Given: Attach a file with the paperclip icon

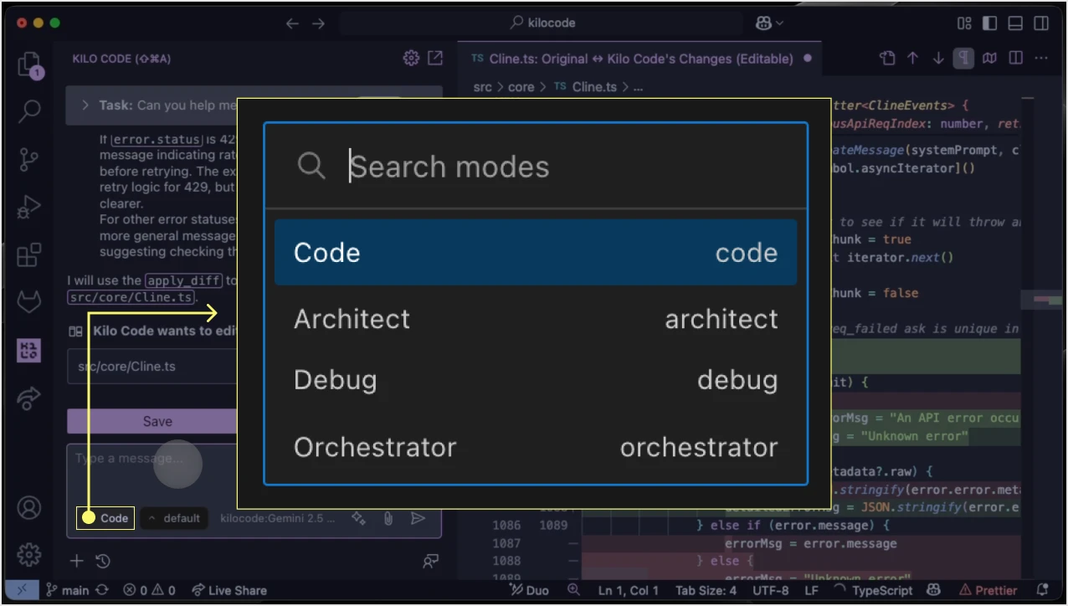Looking at the screenshot, I should point(388,518).
